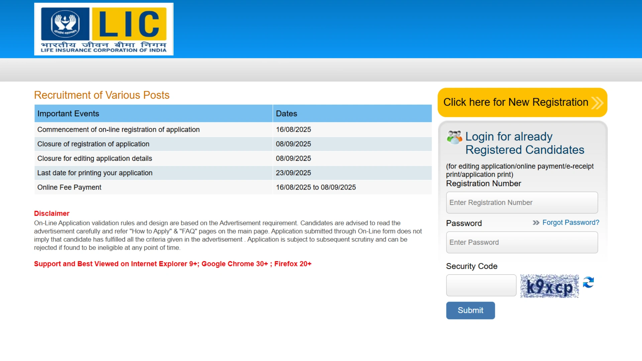Viewport: 642px width, 361px height.
Task: Refresh the captcha security code
Action: (588, 282)
